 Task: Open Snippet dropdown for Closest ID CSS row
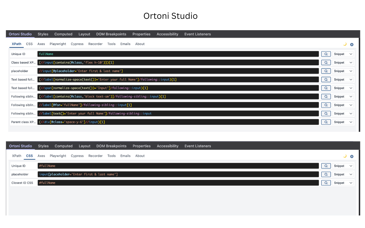pos(343,183)
